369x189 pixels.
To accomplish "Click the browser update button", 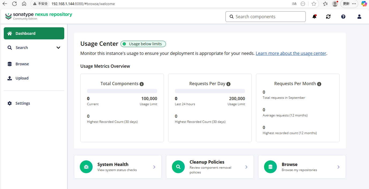I will [346, 4].
